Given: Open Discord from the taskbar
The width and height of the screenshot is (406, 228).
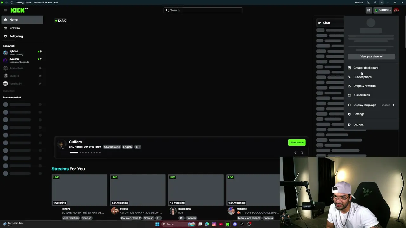Looking at the screenshot, I should 235,224.
